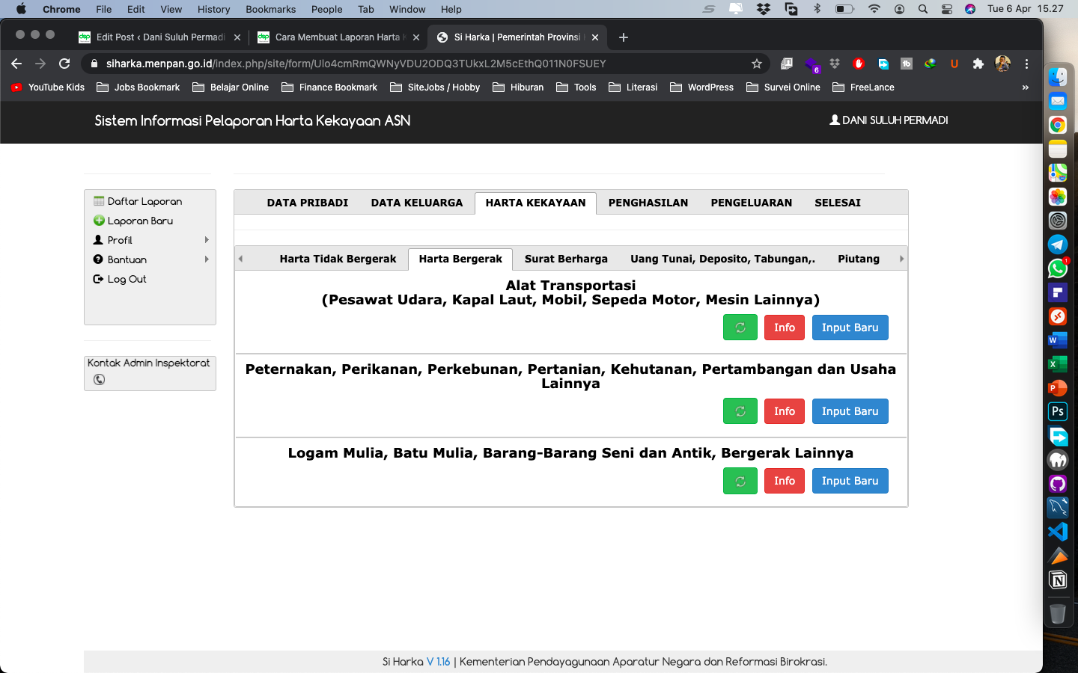Click refresh icon for Logam Mulia section
This screenshot has height=673, width=1078.
coord(740,481)
